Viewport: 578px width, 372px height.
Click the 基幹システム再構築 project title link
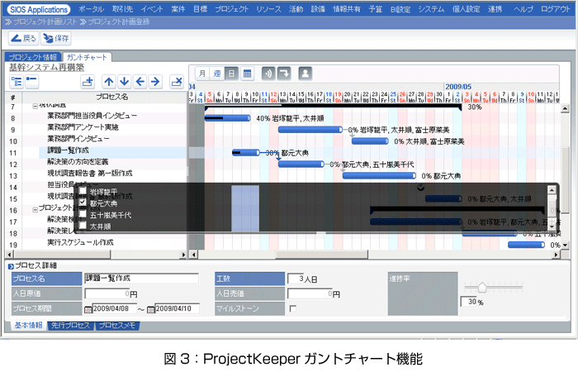click(x=46, y=68)
